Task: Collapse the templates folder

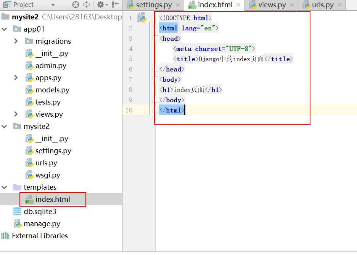Action: coord(4,187)
